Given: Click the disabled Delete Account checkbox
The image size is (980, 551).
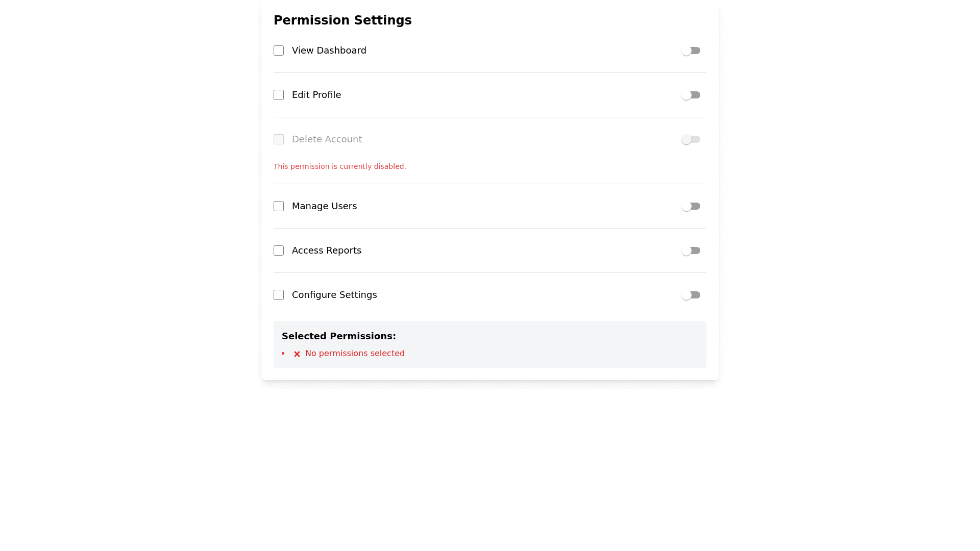Looking at the screenshot, I should (x=279, y=139).
